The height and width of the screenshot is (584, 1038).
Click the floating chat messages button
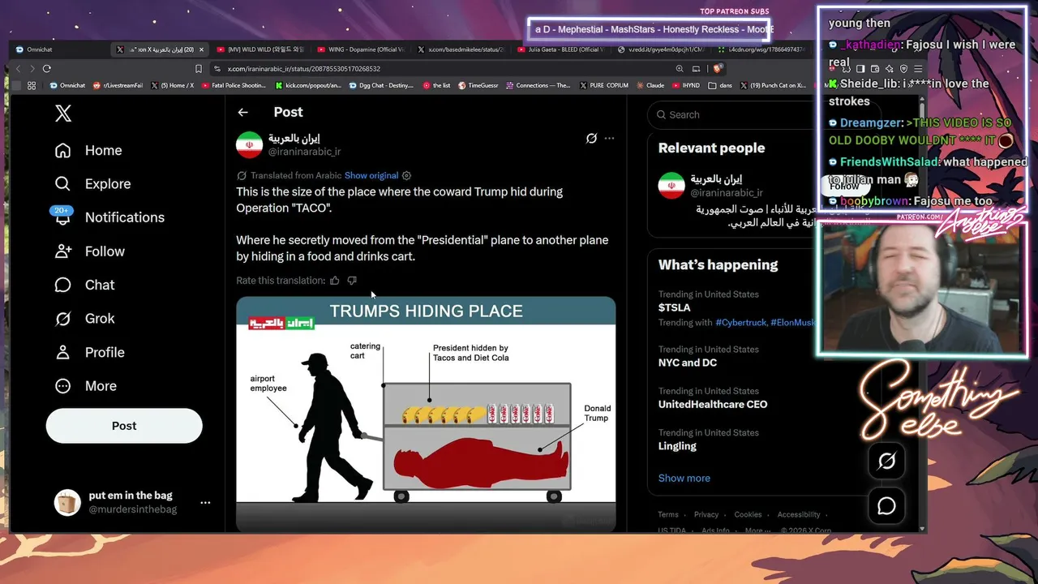tap(886, 506)
